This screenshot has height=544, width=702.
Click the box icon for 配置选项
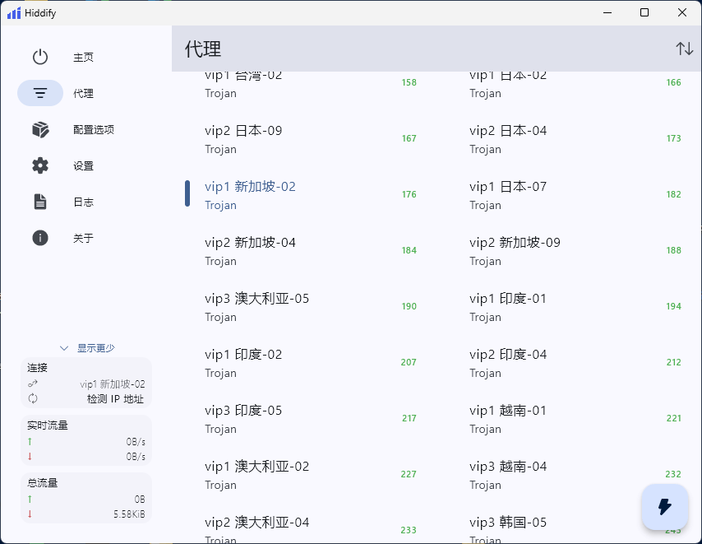[40, 130]
